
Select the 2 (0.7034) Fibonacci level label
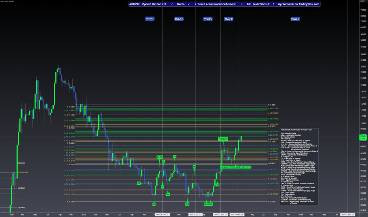click(x=272, y=142)
